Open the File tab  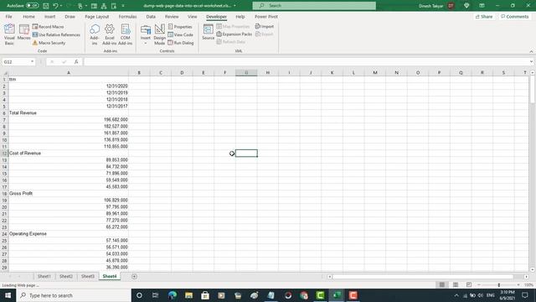tap(8, 17)
